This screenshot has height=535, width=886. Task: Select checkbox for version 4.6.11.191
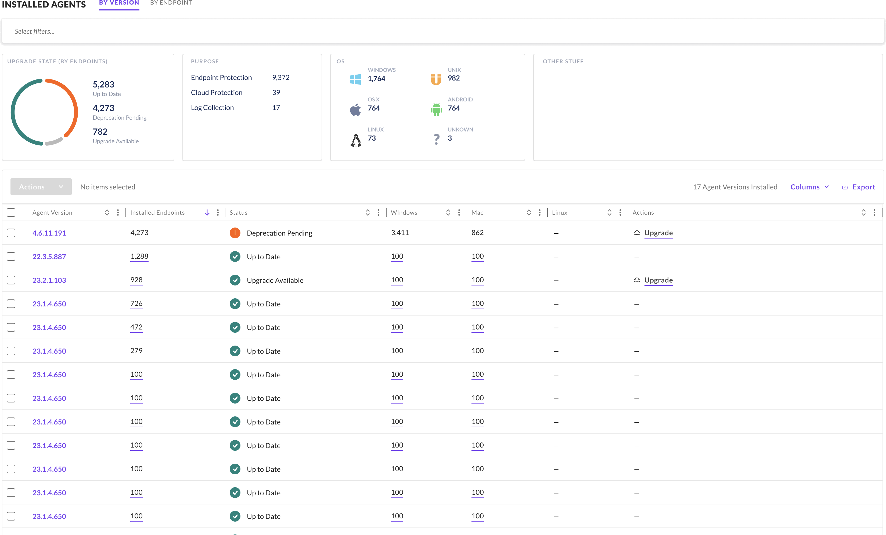(11, 233)
